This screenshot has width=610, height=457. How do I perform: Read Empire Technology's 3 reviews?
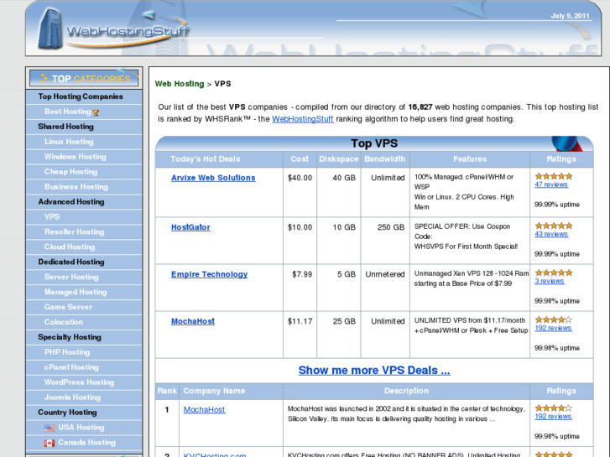click(550, 281)
